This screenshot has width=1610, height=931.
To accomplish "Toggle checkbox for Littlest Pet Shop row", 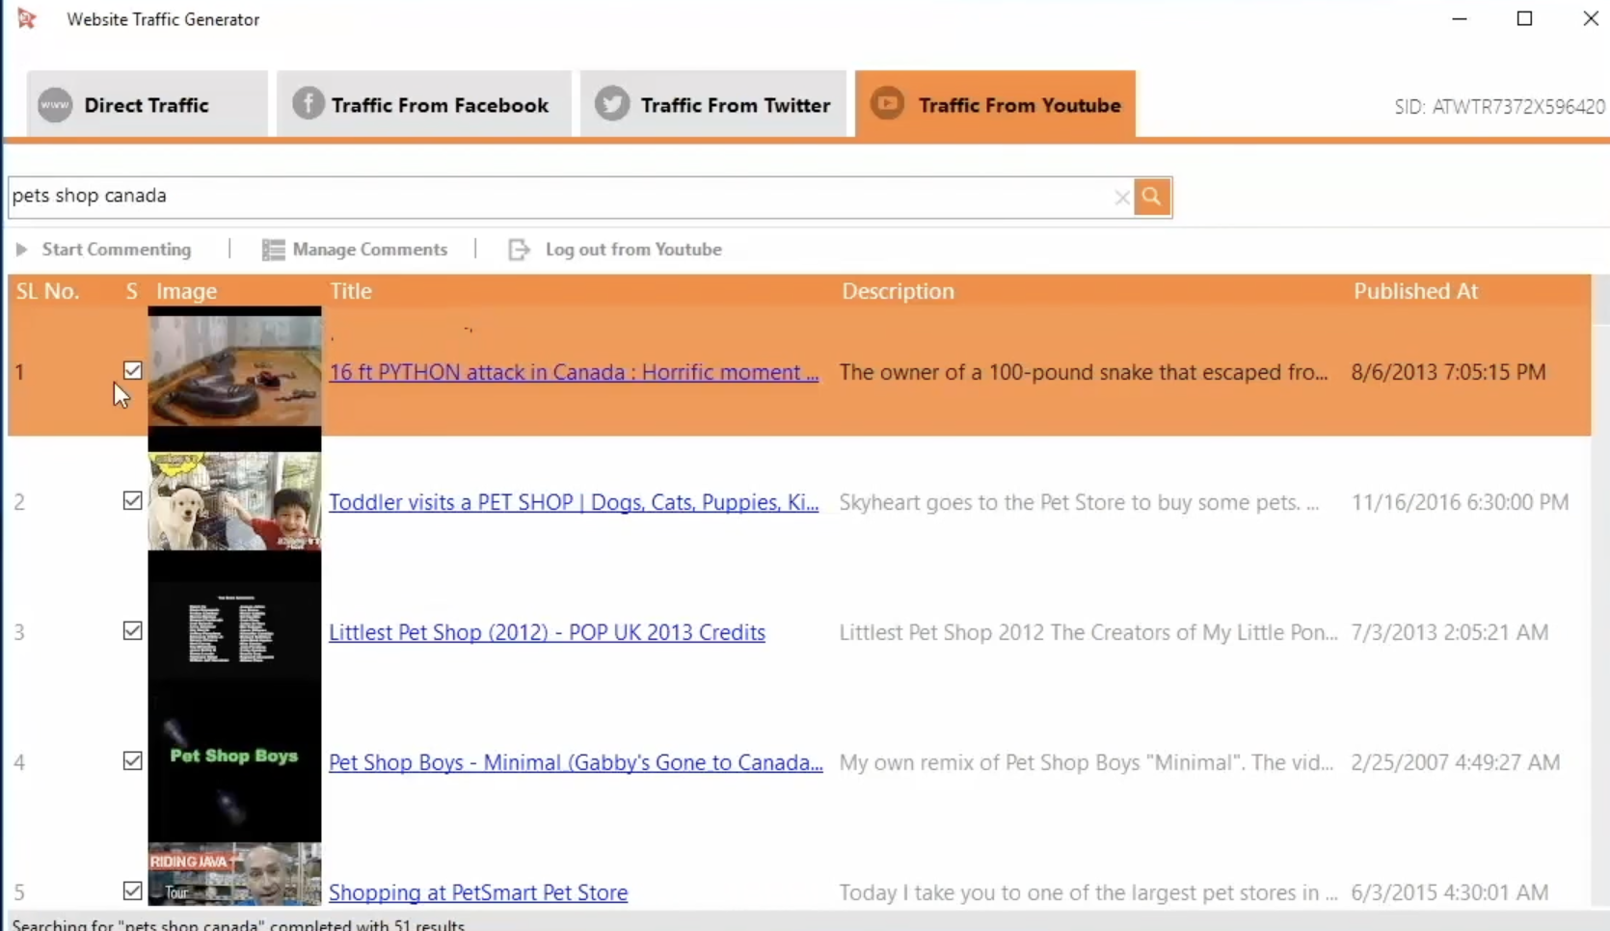I will [x=133, y=631].
